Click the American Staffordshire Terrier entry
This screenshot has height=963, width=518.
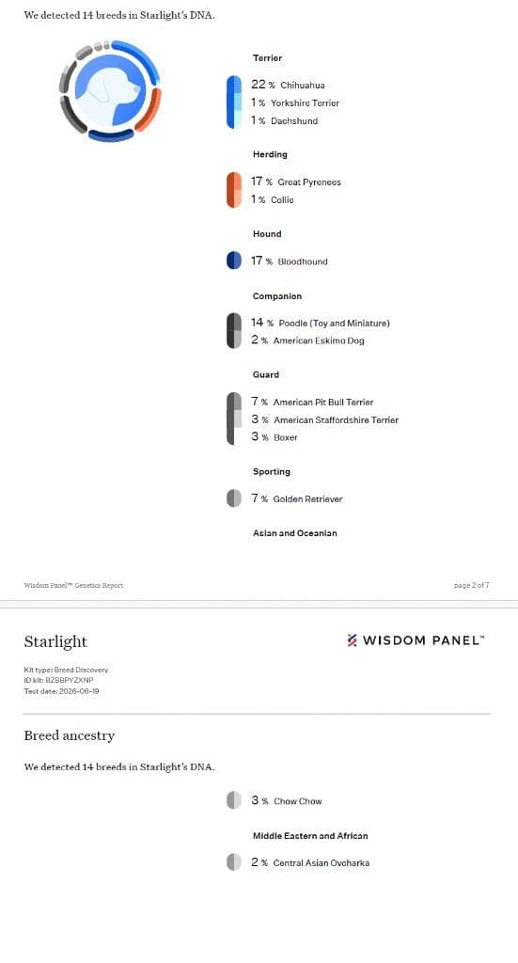(x=324, y=419)
